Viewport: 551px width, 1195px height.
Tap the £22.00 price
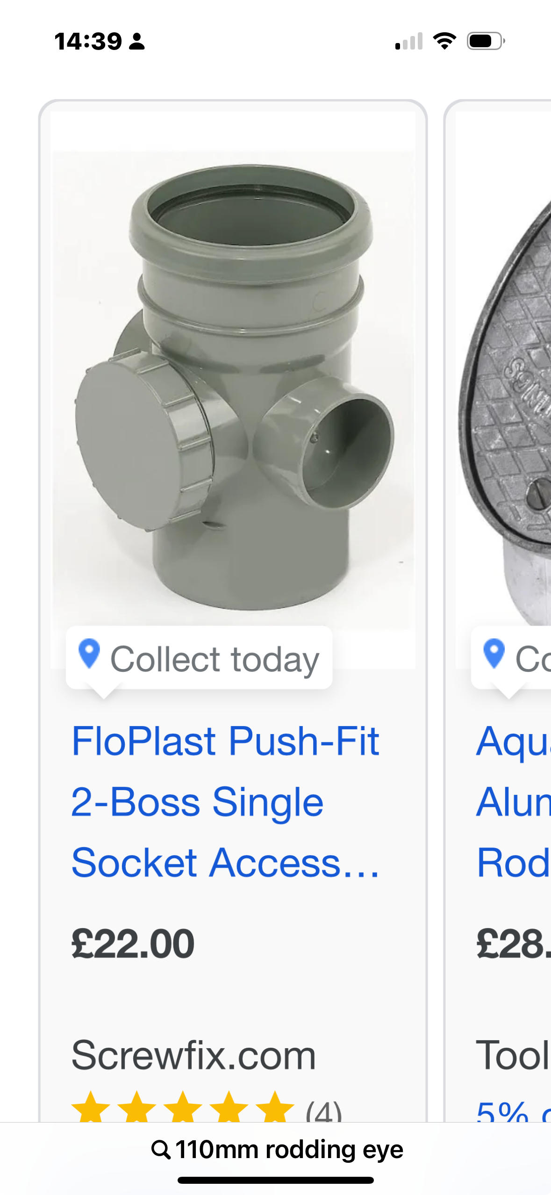click(133, 944)
